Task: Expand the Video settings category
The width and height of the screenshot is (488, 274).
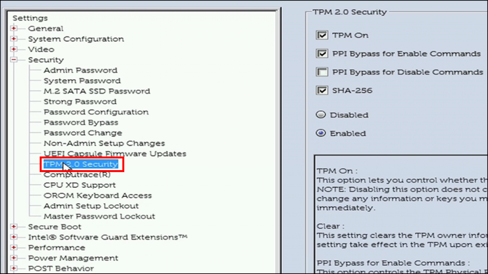Action: click(13, 49)
